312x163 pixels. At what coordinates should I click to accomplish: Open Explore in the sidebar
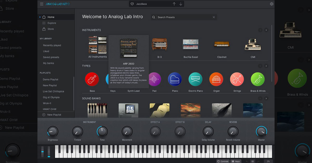pyautogui.click(x=51, y=23)
